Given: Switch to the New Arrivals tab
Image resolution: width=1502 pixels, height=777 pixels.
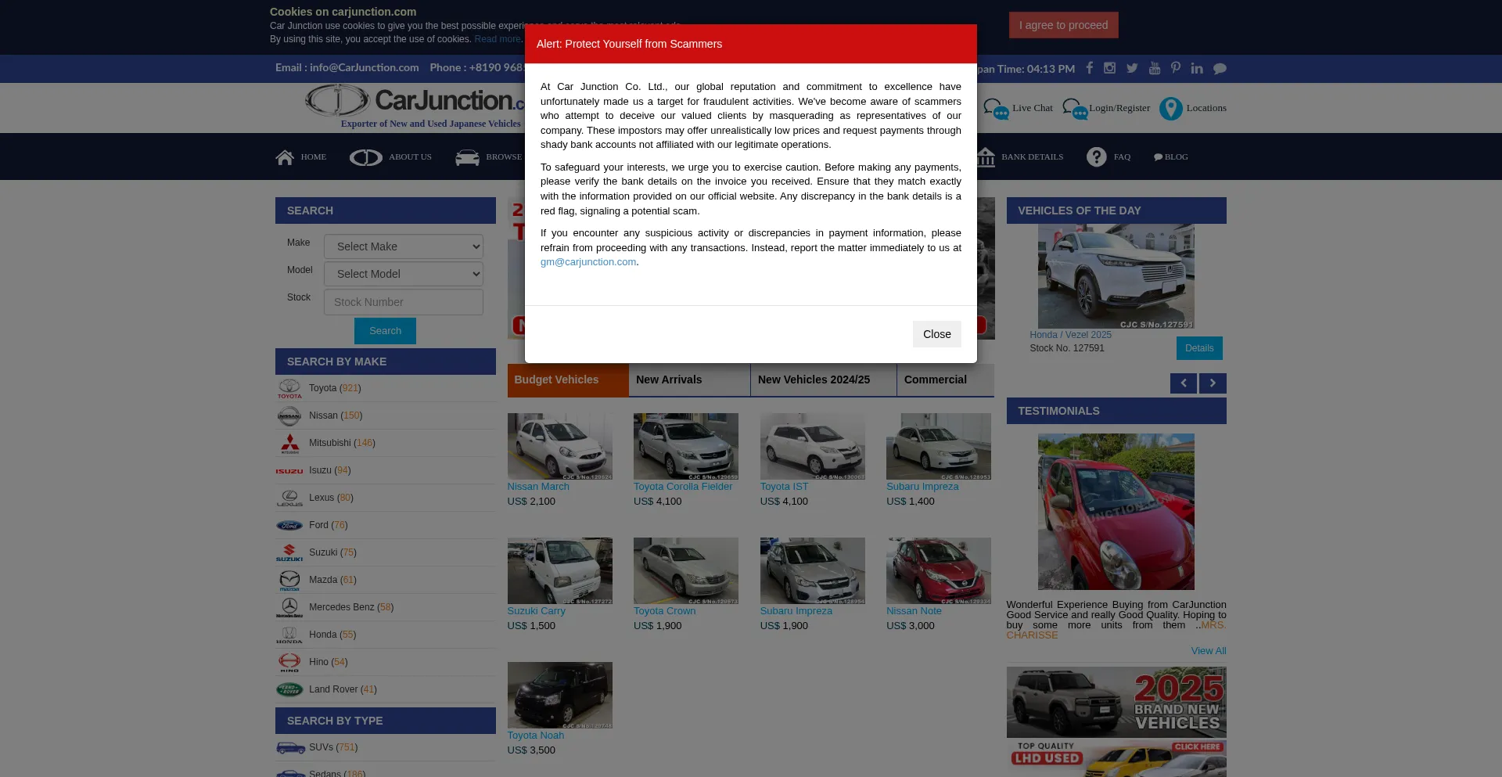Looking at the screenshot, I should (x=670, y=380).
